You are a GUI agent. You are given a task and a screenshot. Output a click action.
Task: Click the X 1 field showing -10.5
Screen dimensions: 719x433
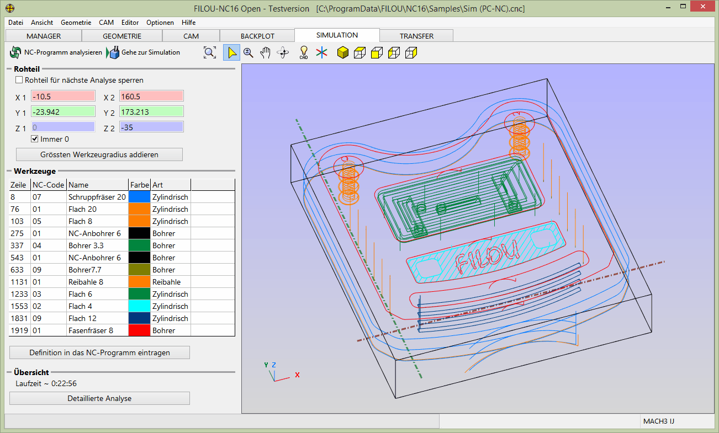[63, 96]
